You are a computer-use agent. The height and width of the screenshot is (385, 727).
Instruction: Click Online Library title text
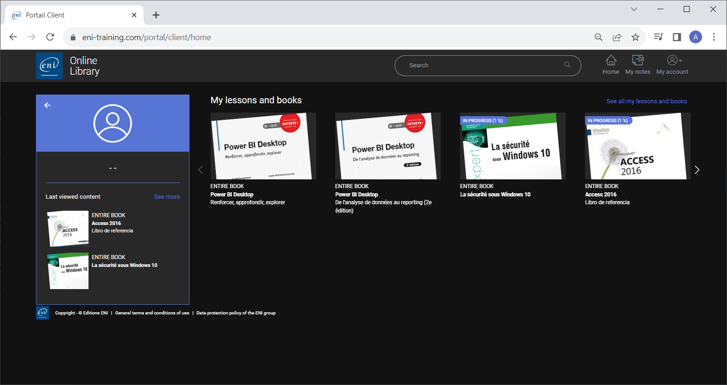point(85,66)
